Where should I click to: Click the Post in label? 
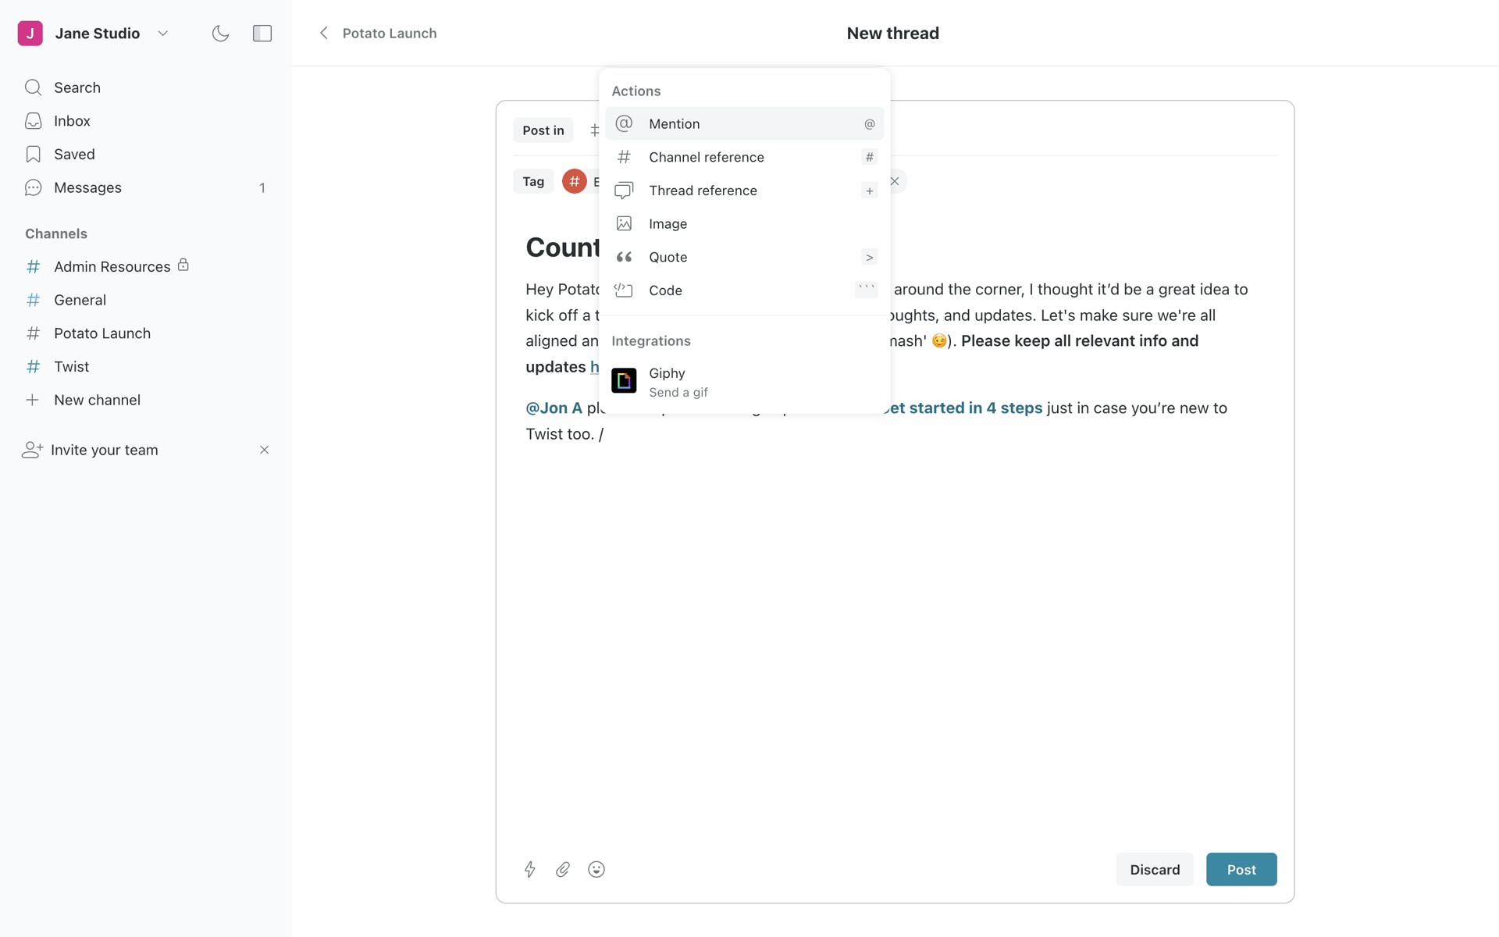(543, 130)
